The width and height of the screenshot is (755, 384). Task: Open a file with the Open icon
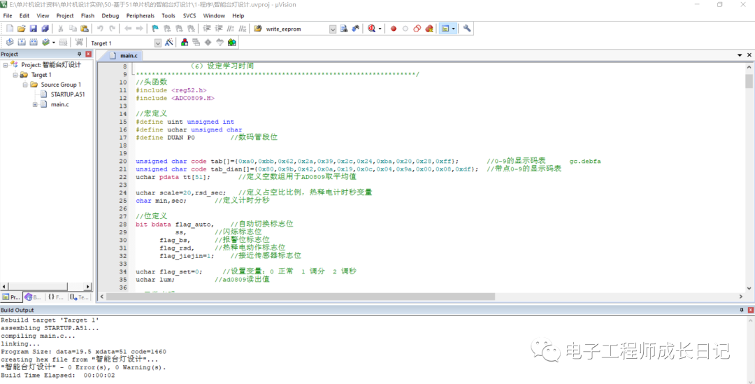click(22, 29)
